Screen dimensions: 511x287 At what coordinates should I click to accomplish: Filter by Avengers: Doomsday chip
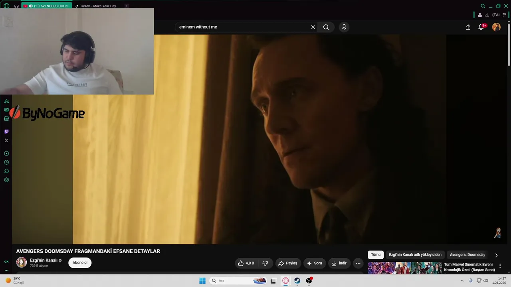pyautogui.click(x=467, y=255)
